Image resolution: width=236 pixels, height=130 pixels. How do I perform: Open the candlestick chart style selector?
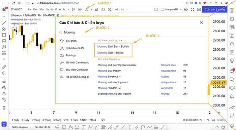(x=73, y=9)
